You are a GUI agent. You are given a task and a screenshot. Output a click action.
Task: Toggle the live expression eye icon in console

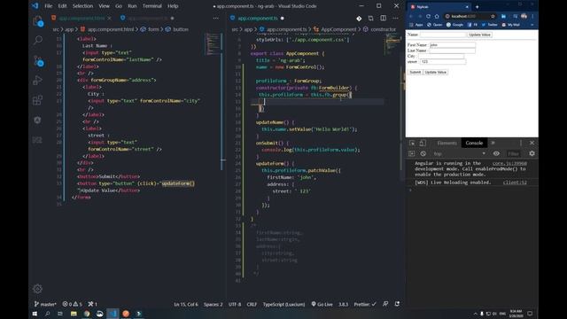pos(496,153)
